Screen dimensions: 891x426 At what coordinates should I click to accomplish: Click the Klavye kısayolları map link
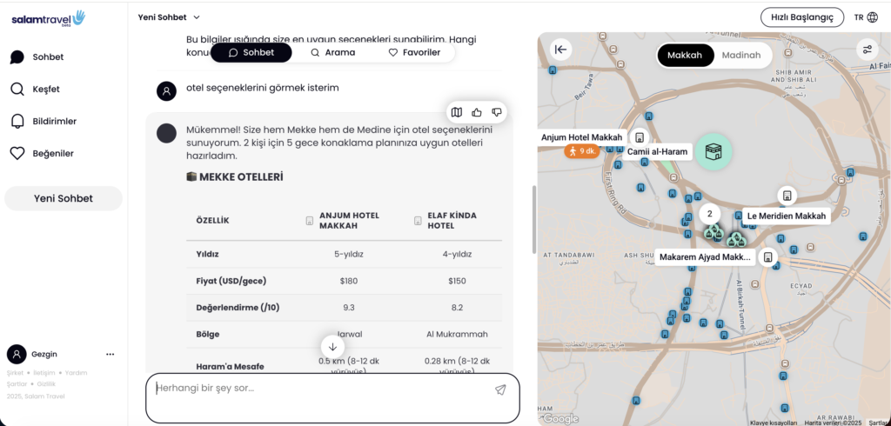[774, 423]
